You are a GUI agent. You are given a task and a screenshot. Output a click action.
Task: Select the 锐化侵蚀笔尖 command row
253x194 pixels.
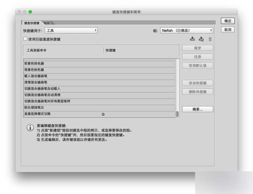tap(63, 108)
